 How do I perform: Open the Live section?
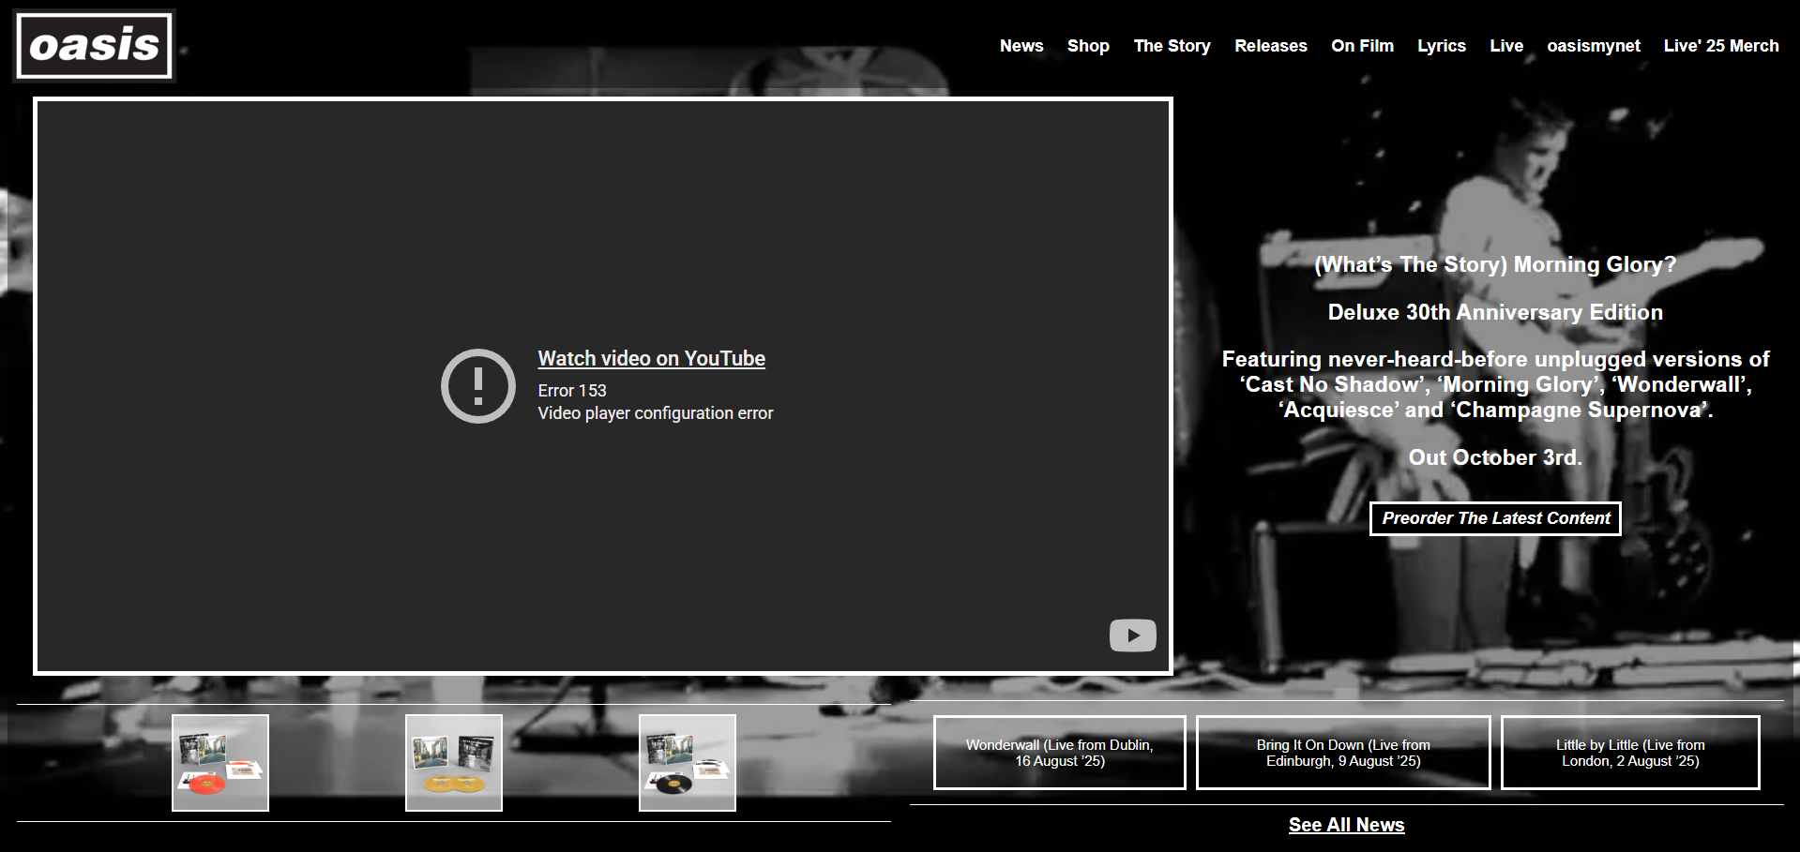[1505, 45]
